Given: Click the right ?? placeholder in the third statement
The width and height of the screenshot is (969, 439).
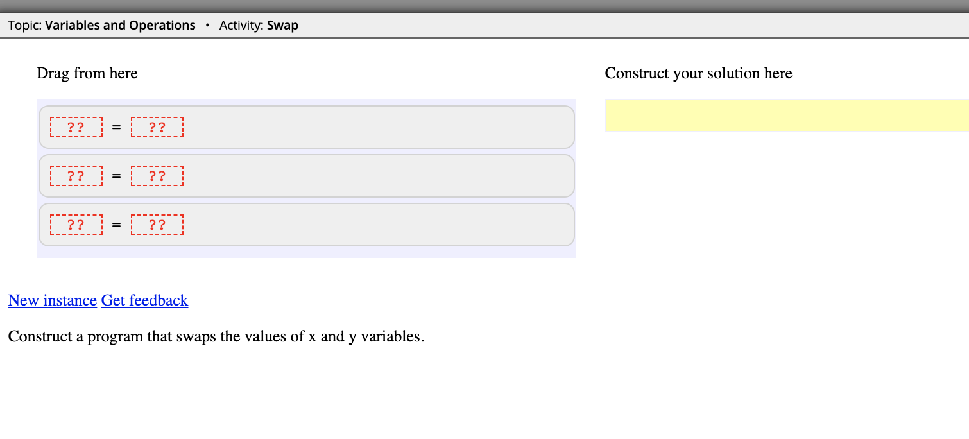Looking at the screenshot, I should 157,225.
